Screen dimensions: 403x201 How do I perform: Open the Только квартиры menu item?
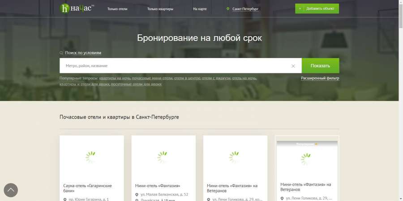[160, 9]
